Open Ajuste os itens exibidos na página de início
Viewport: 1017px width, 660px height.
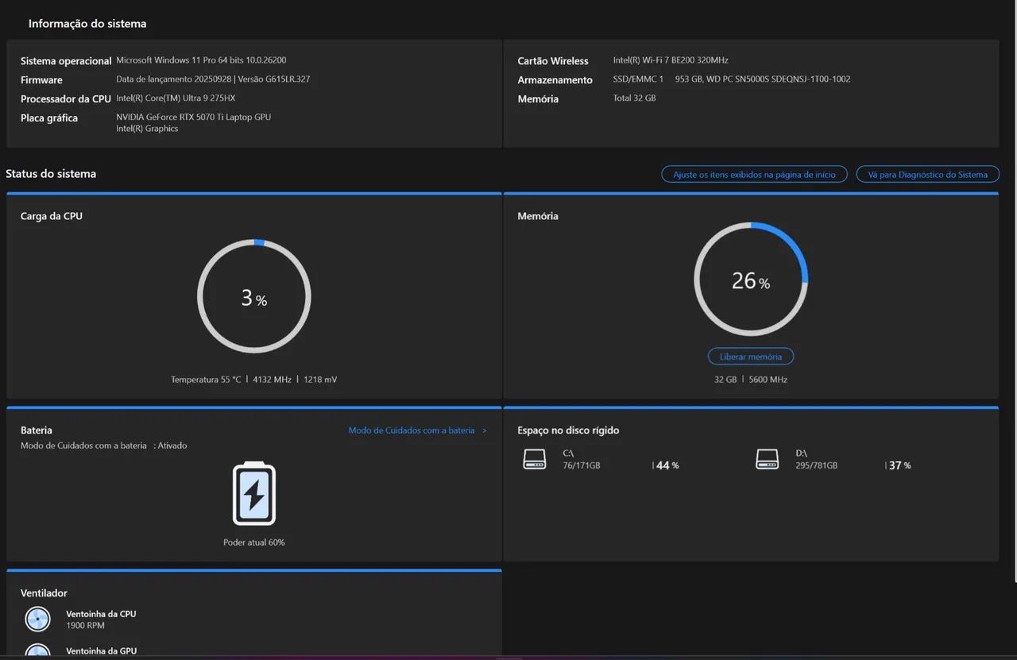pyautogui.click(x=754, y=175)
